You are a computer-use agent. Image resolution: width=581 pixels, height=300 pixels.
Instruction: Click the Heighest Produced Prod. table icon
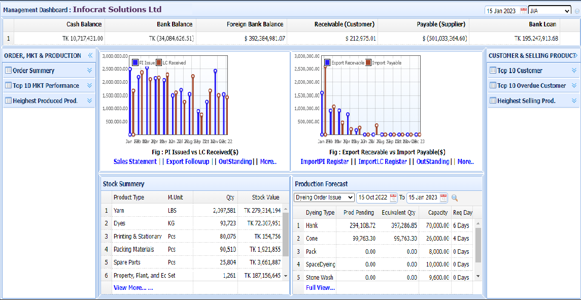click(9, 101)
